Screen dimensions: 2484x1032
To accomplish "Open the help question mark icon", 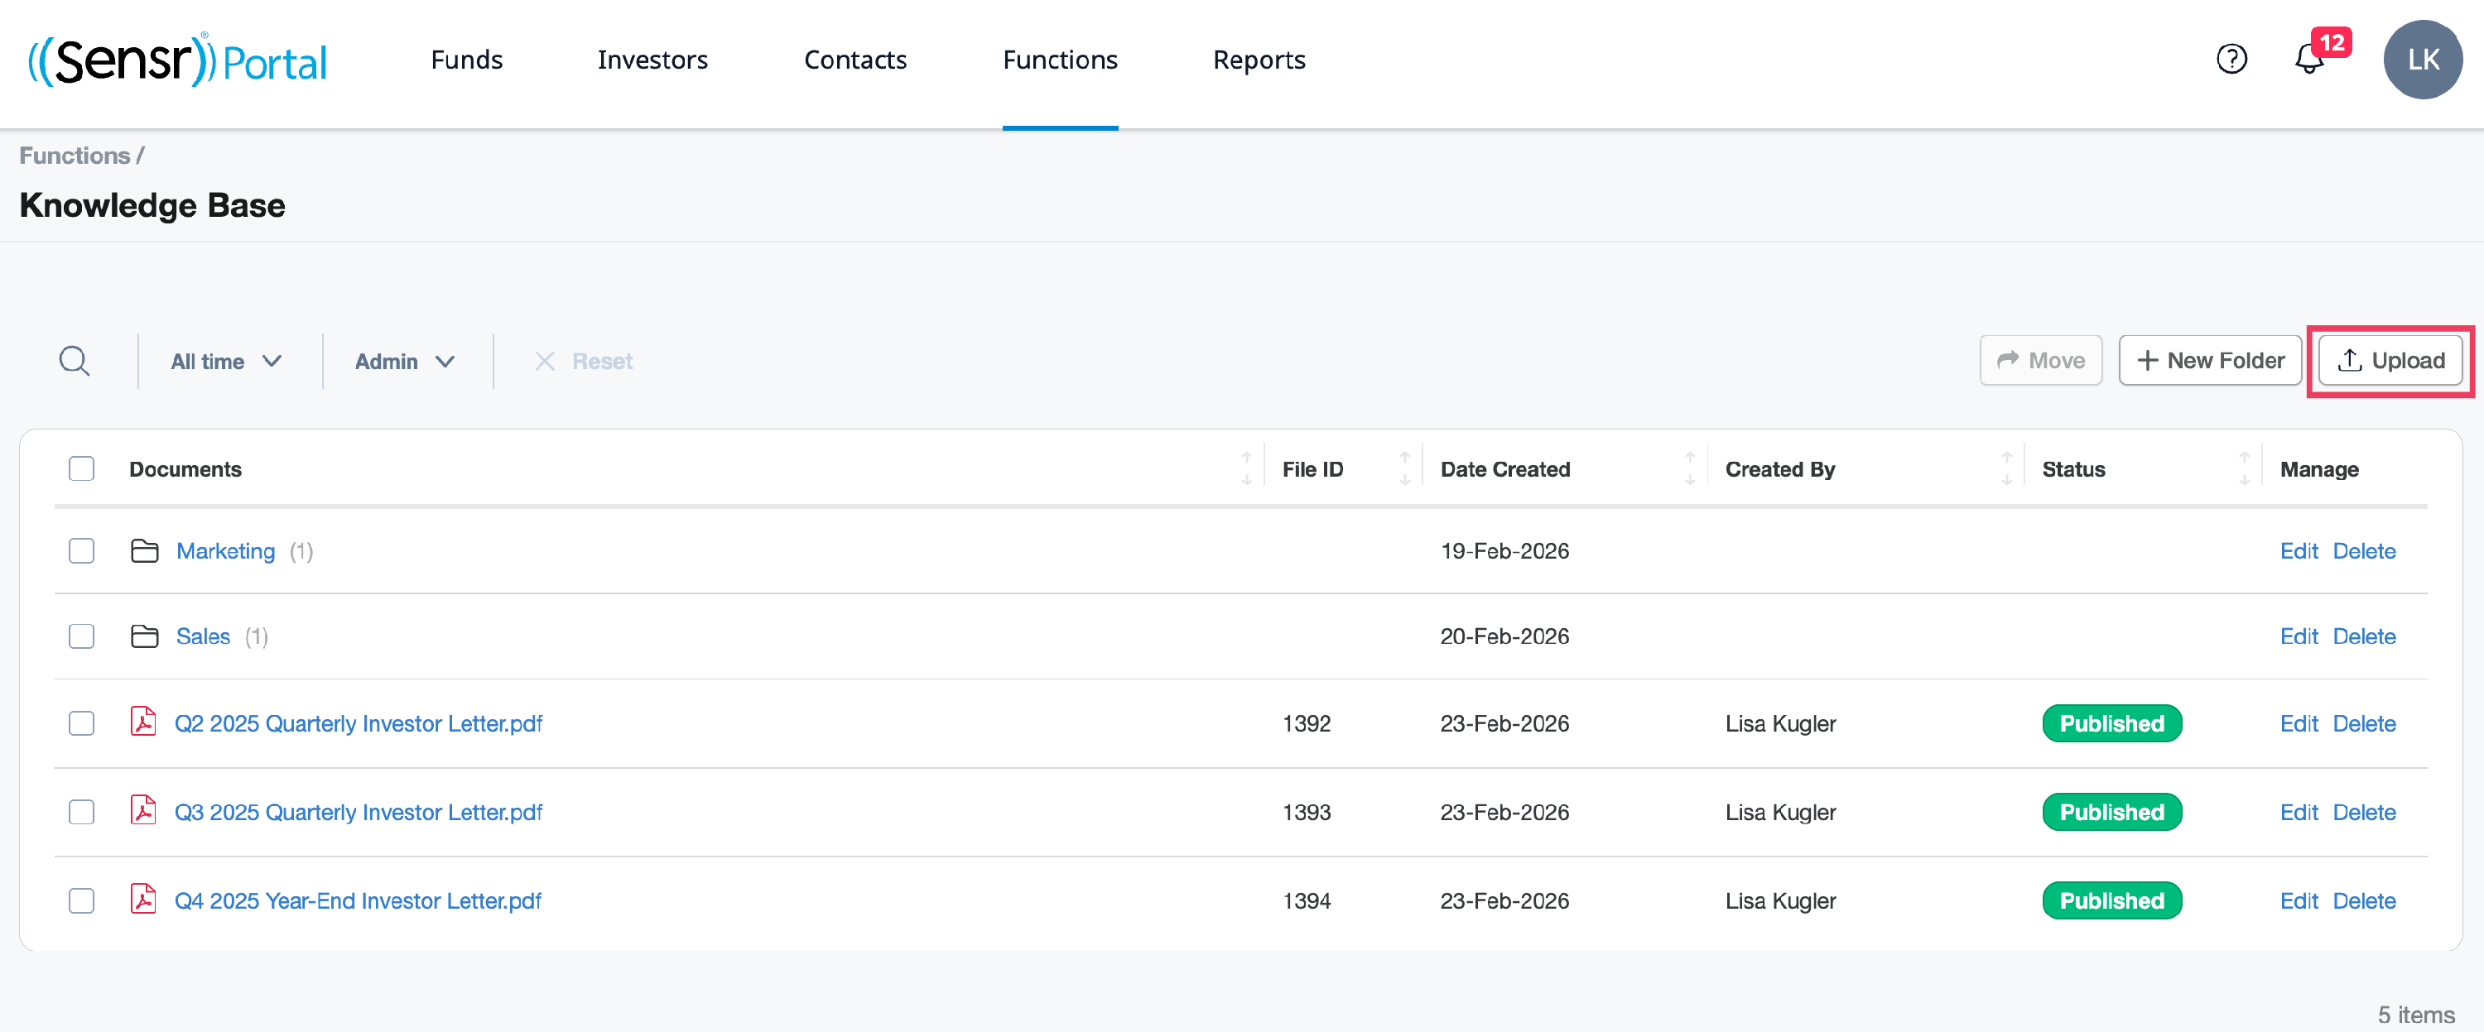I will (x=2231, y=60).
